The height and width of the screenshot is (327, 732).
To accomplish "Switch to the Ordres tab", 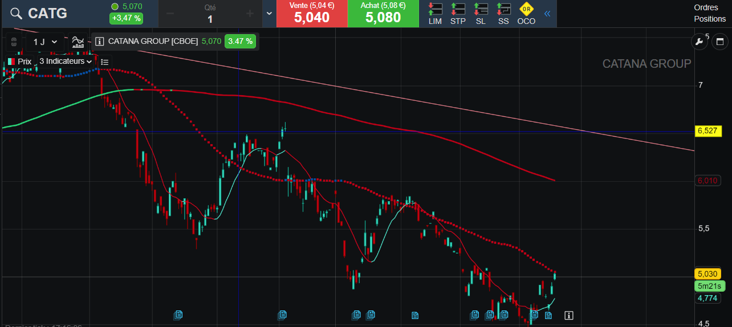I will pos(706,7).
